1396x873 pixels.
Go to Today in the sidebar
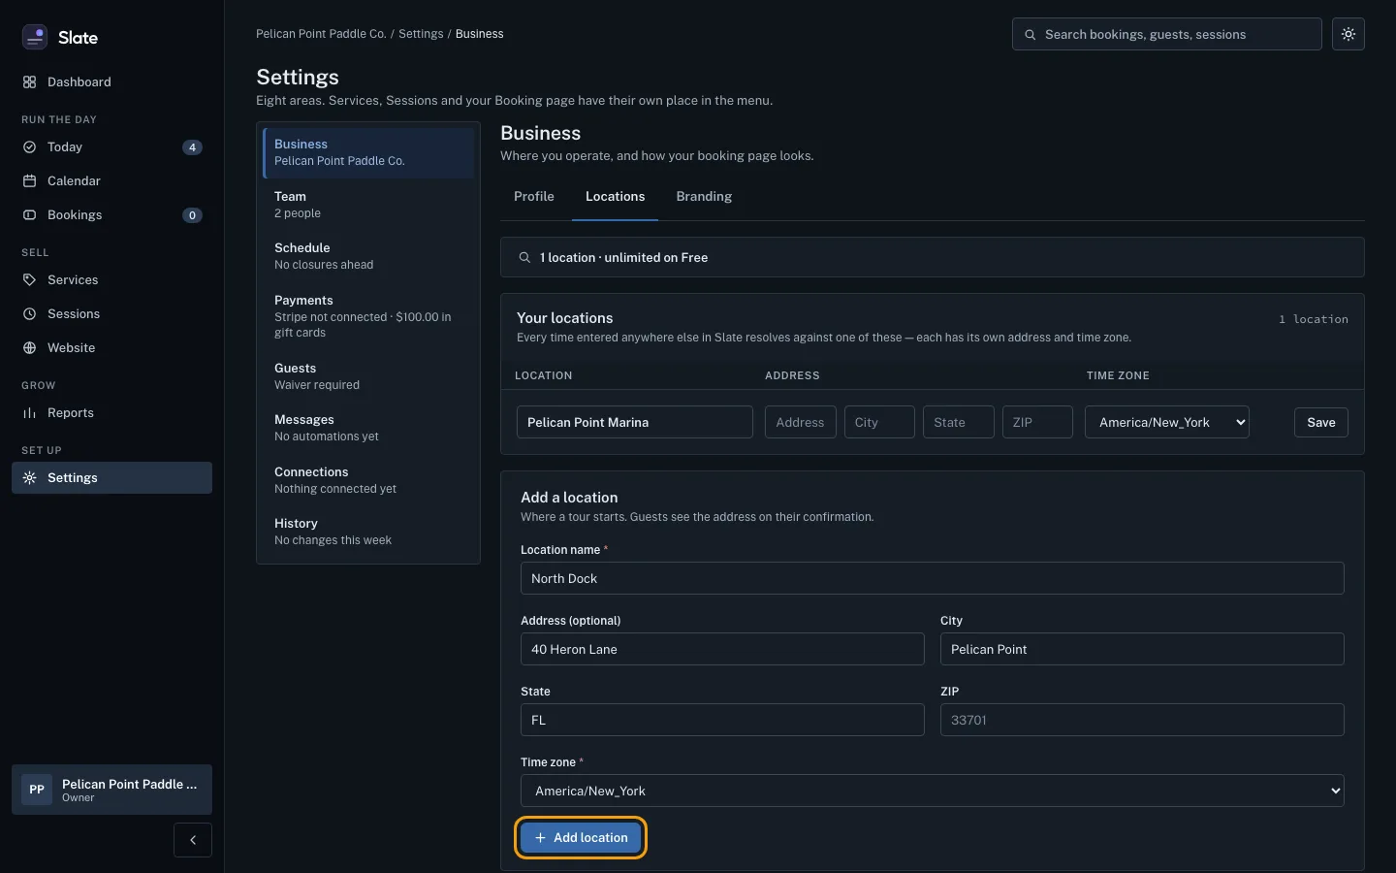pos(111,147)
